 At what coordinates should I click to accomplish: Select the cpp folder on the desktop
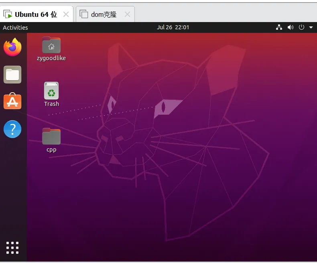[x=51, y=136]
